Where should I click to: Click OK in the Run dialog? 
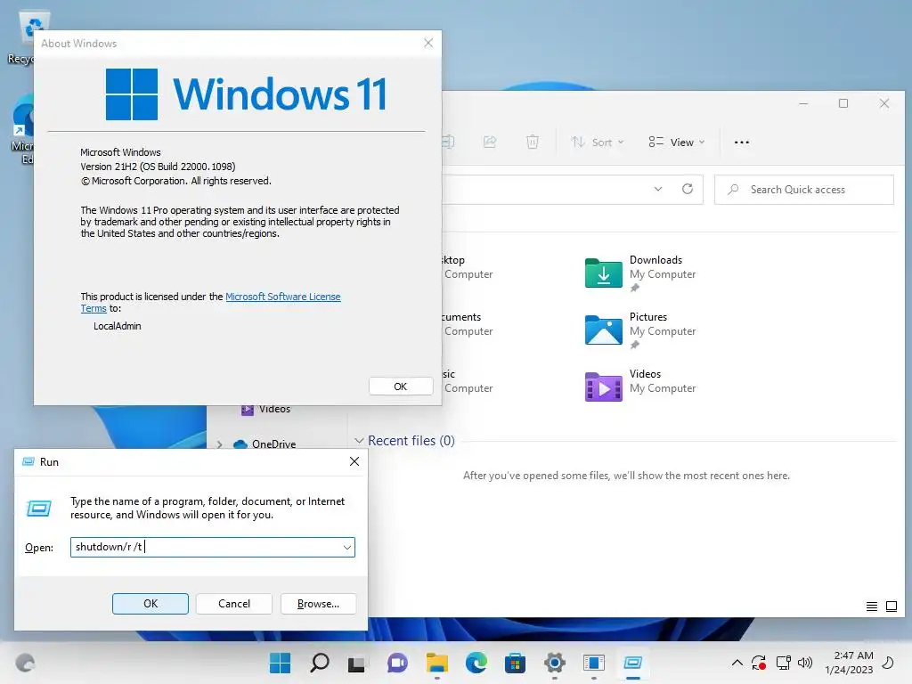(x=150, y=604)
